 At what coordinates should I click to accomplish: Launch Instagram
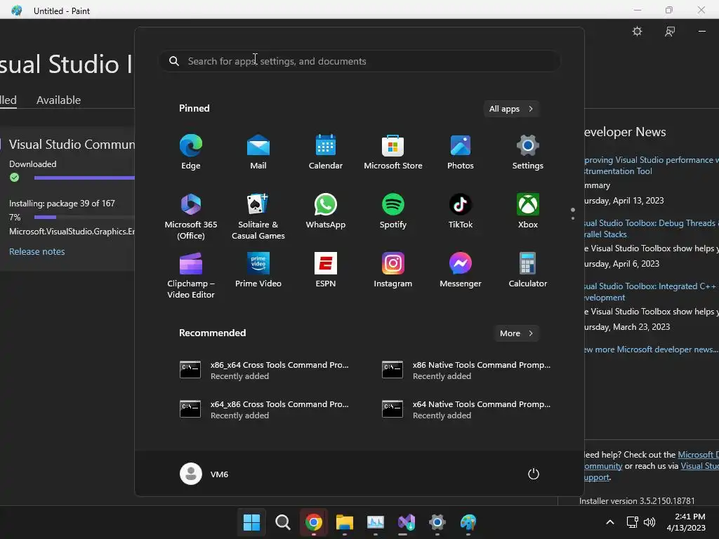tap(393, 270)
